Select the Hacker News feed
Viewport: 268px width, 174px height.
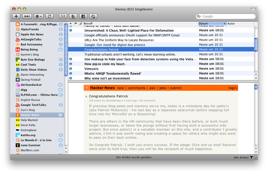click(37, 115)
